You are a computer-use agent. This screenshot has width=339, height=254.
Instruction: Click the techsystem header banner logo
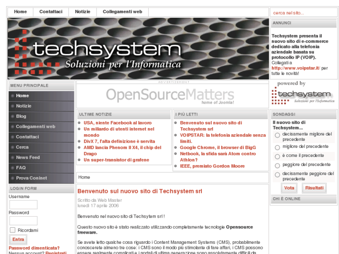(x=138, y=48)
